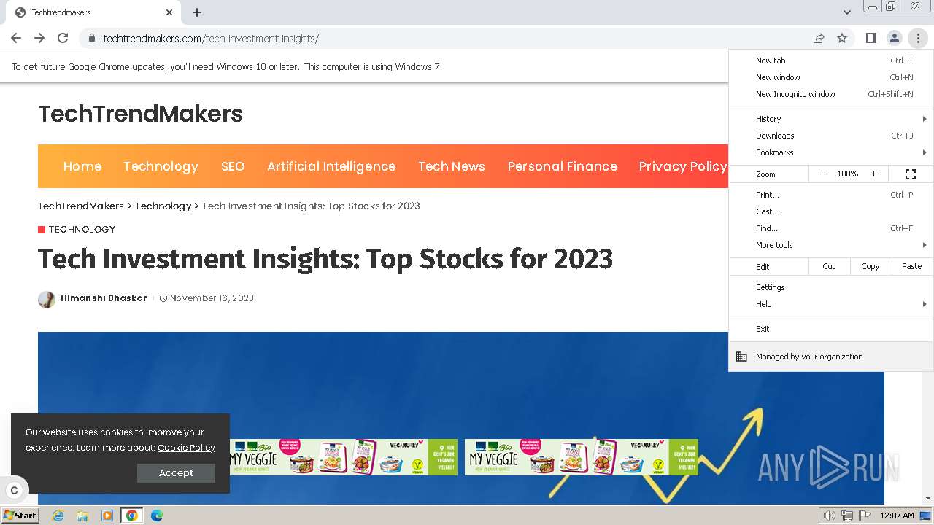Open the SEO navigation link

[x=233, y=166]
